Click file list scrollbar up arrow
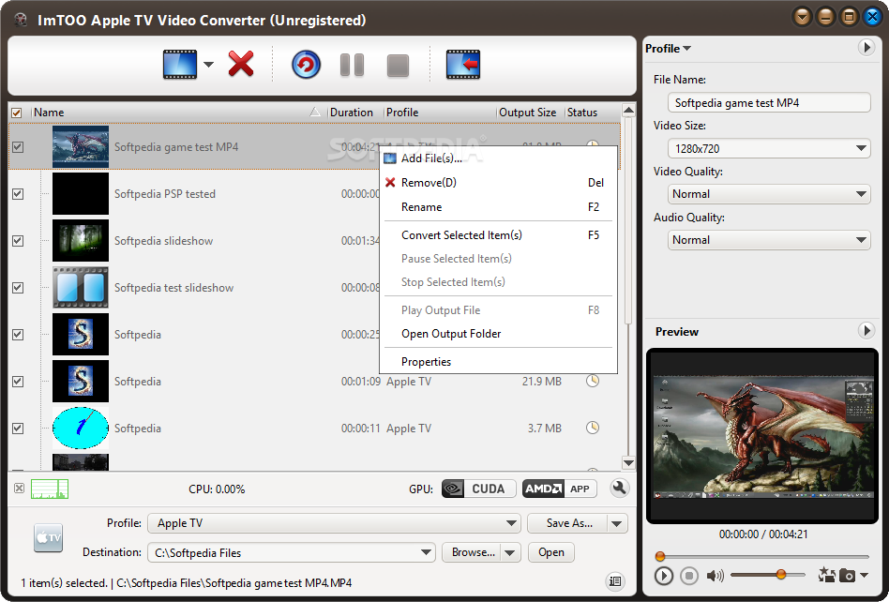Screen dimensions: 889x602 [x=628, y=110]
